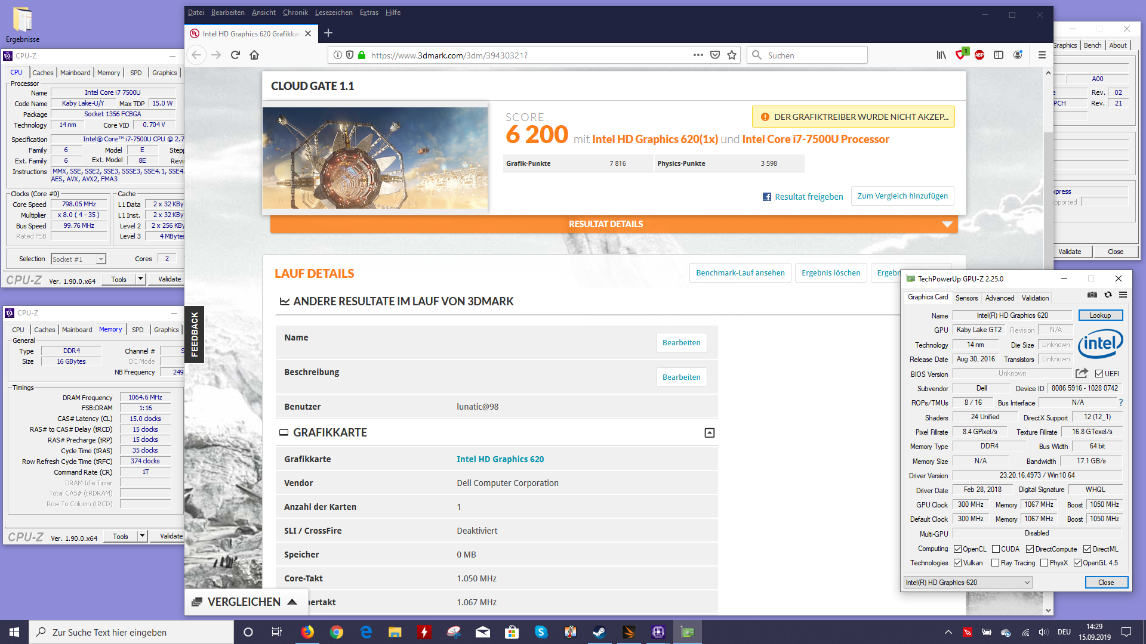
Task: Open the Firefox application menu
Action: (1042, 55)
